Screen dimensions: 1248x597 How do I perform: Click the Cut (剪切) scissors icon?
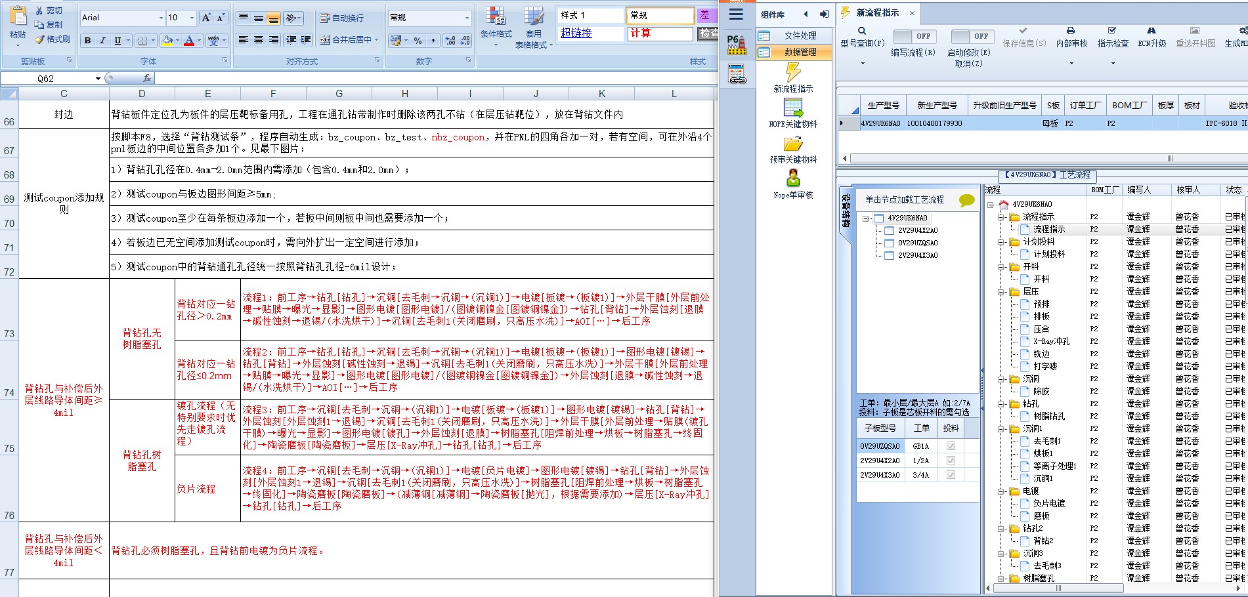pyautogui.click(x=39, y=10)
